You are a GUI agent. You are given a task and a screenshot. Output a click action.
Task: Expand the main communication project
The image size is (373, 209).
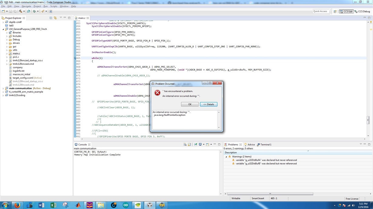coord(3,88)
